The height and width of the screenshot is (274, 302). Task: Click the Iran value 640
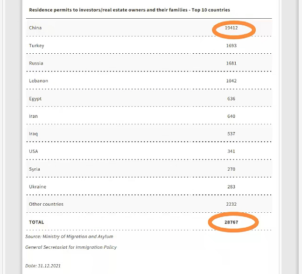tap(232, 116)
